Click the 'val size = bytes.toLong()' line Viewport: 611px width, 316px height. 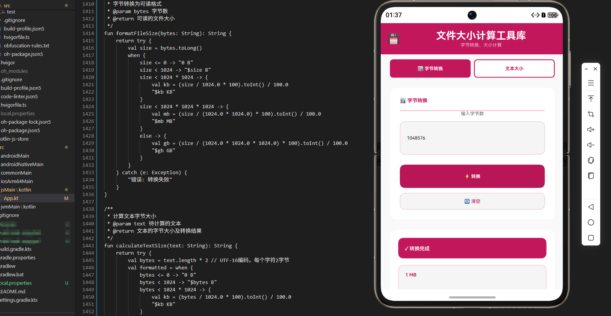[165, 48]
